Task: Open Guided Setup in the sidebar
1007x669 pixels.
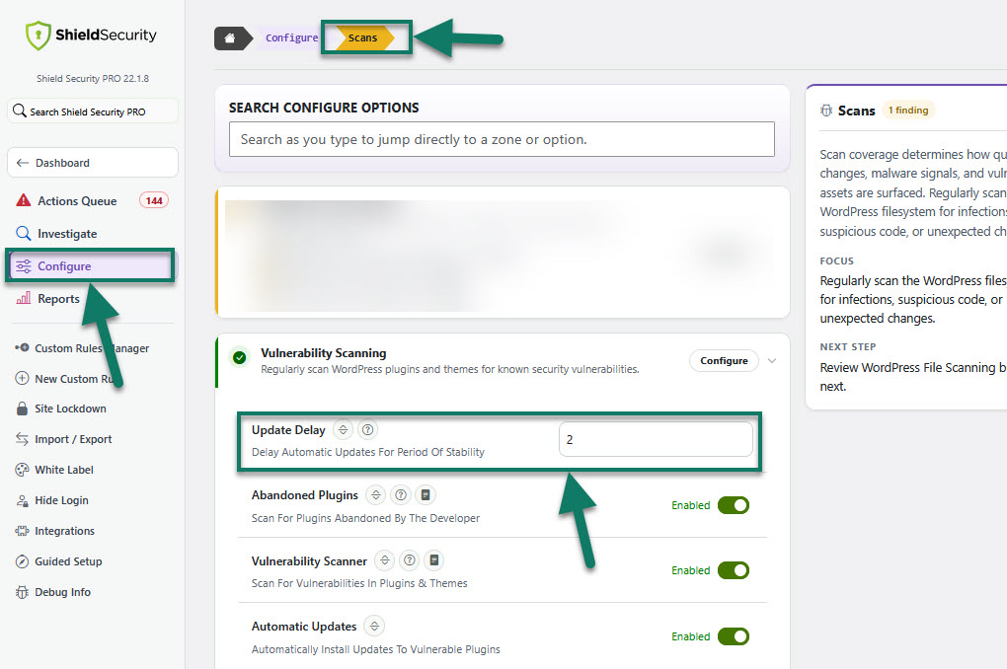Action: point(68,561)
